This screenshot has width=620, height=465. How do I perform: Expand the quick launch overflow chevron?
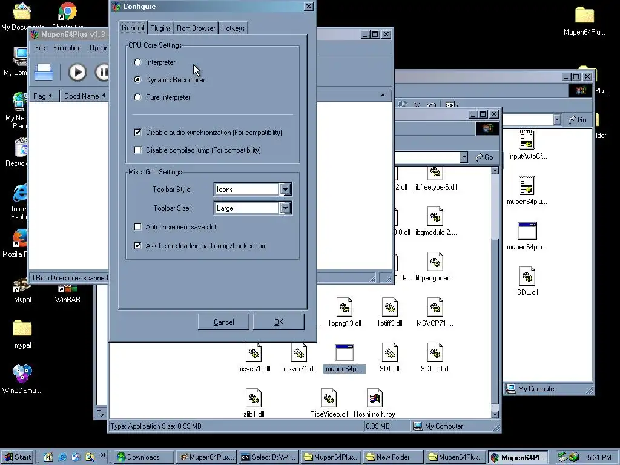pyautogui.click(x=103, y=455)
